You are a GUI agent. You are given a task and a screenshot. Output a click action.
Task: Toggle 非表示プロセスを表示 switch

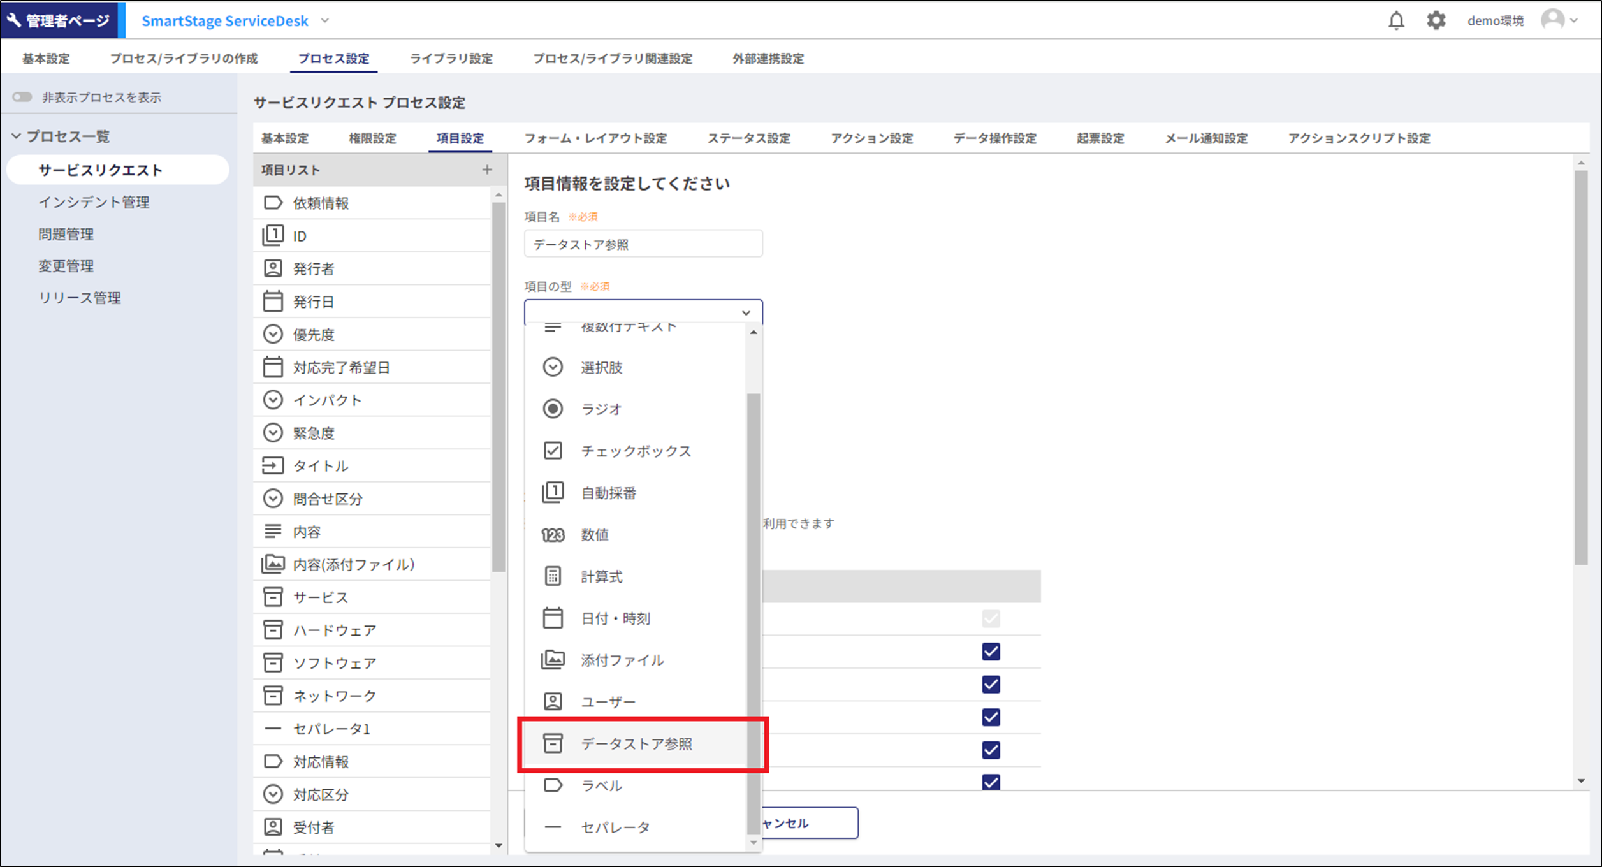click(x=22, y=97)
